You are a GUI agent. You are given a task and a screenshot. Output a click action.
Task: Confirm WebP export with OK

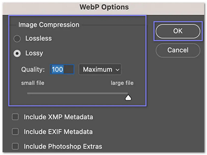click(x=178, y=31)
